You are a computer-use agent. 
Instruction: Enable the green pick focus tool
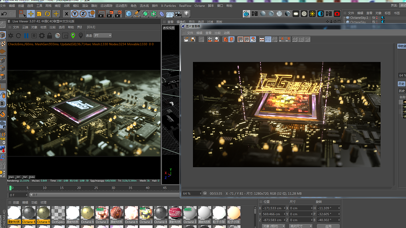pyautogui.click(x=73, y=35)
